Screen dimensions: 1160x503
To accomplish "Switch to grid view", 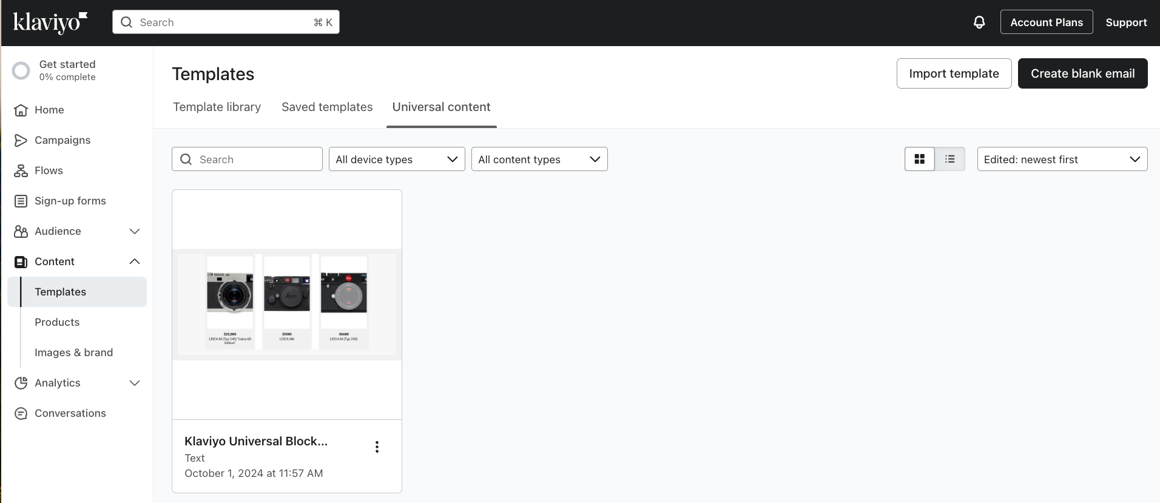I will 920,159.
